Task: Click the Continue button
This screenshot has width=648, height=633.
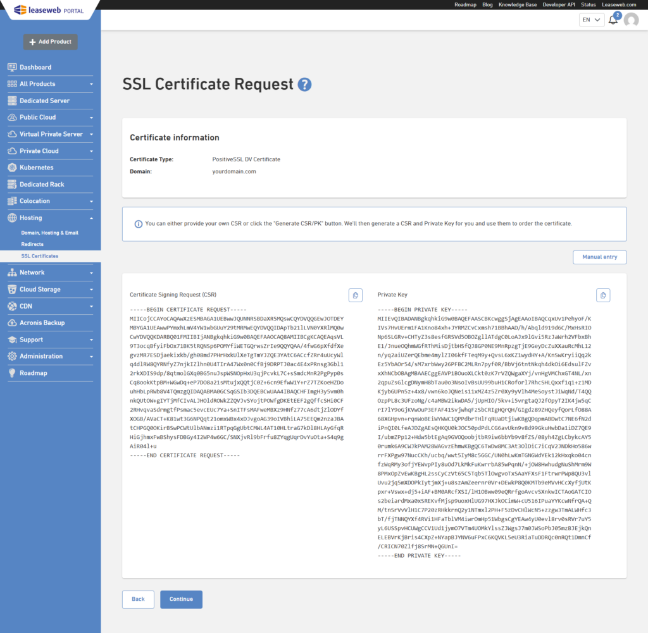Action: tap(181, 599)
